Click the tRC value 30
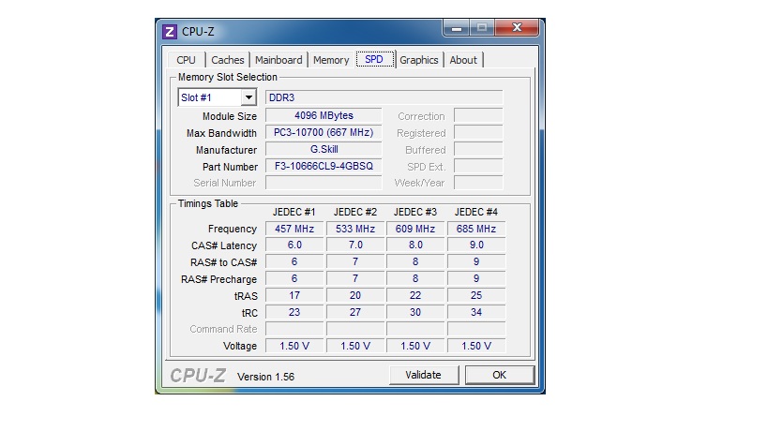The height and width of the screenshot is (431, 768). pos(415,312)
